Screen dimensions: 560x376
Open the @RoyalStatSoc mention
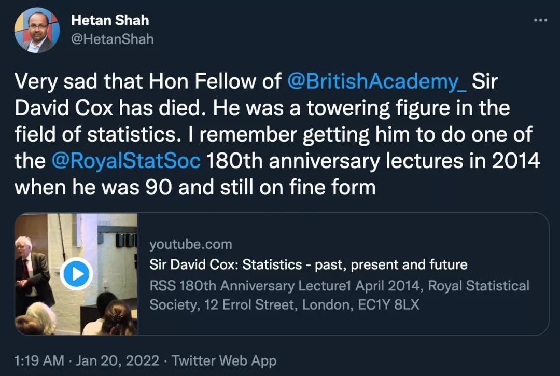pos(126,160)
